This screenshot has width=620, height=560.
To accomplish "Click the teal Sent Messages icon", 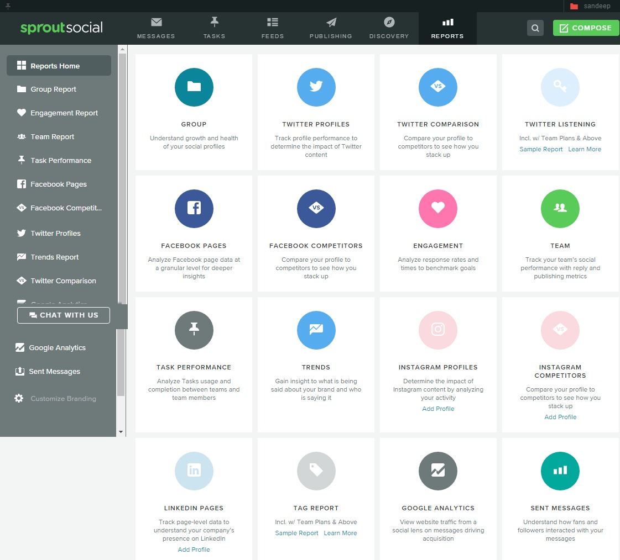I will (560, 471).
